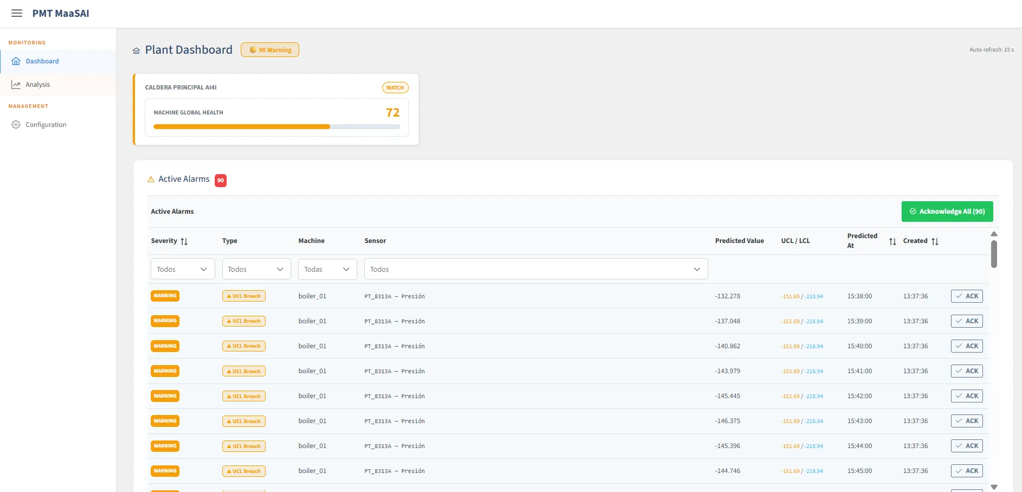Click the UCL Breach tag for value -137.048
The width and height of the screenshot is (1022, 492).
point(244,321)
